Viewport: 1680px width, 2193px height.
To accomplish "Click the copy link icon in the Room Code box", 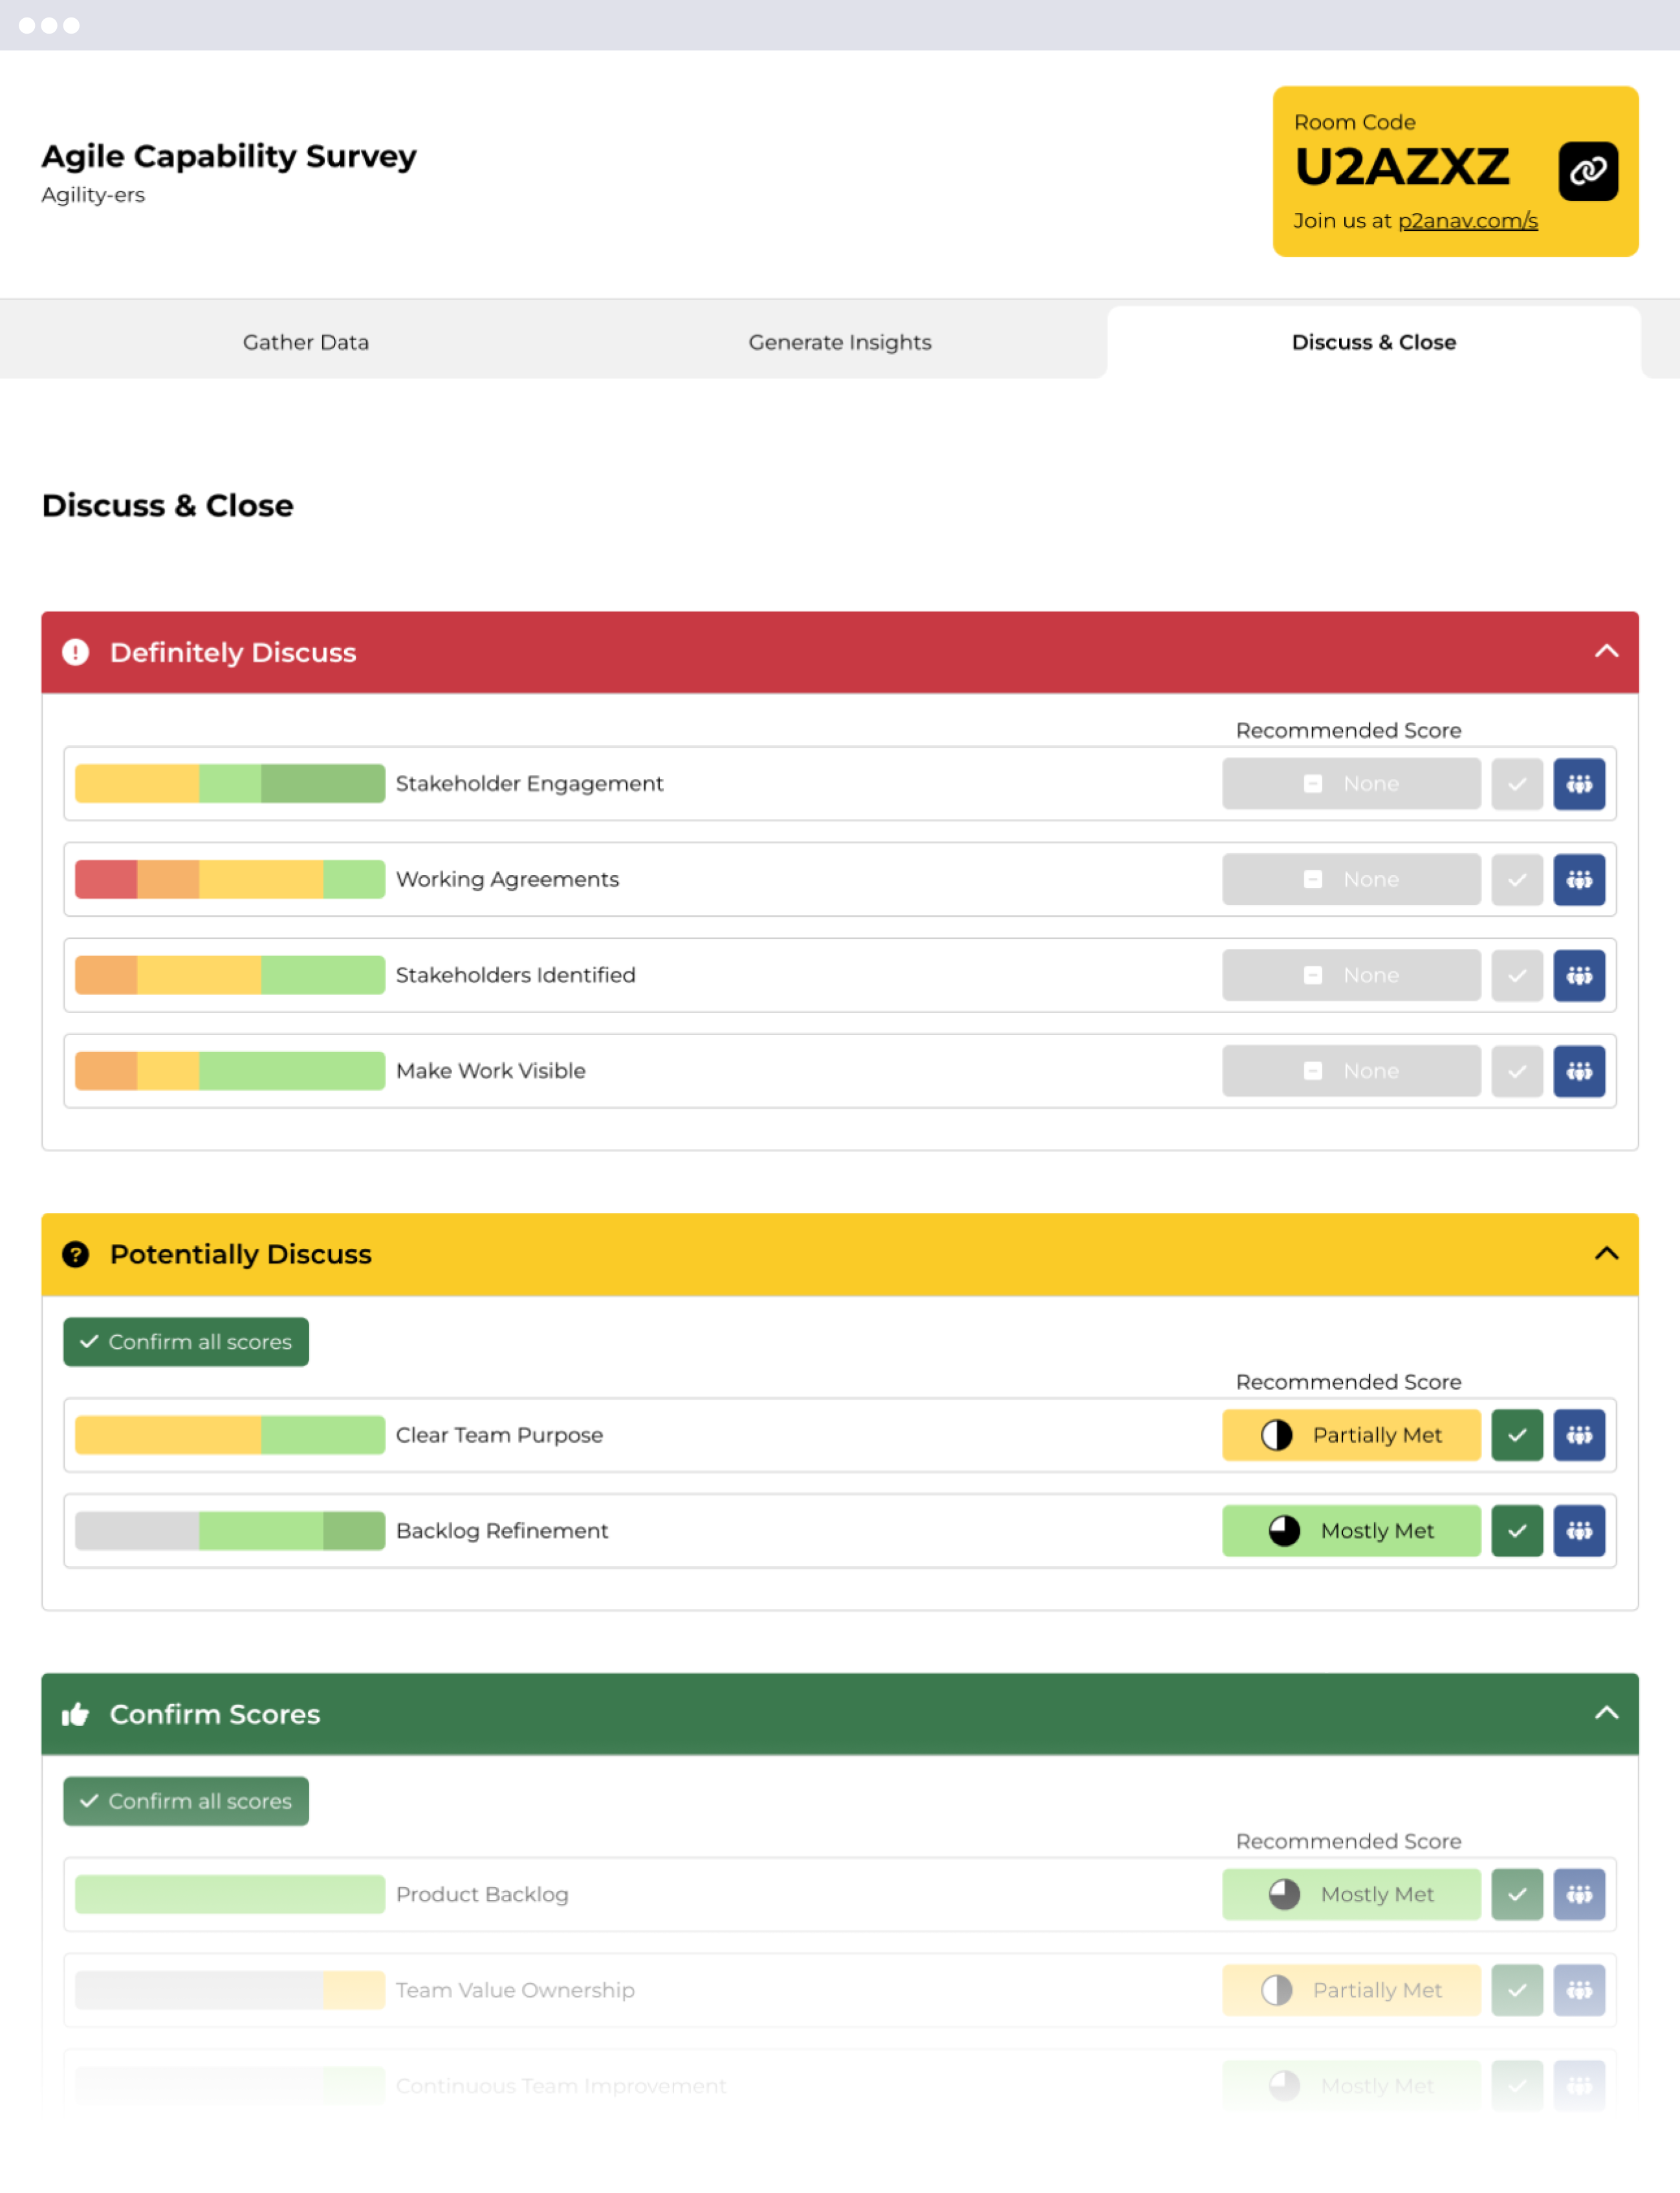I will coord(1588,170).
